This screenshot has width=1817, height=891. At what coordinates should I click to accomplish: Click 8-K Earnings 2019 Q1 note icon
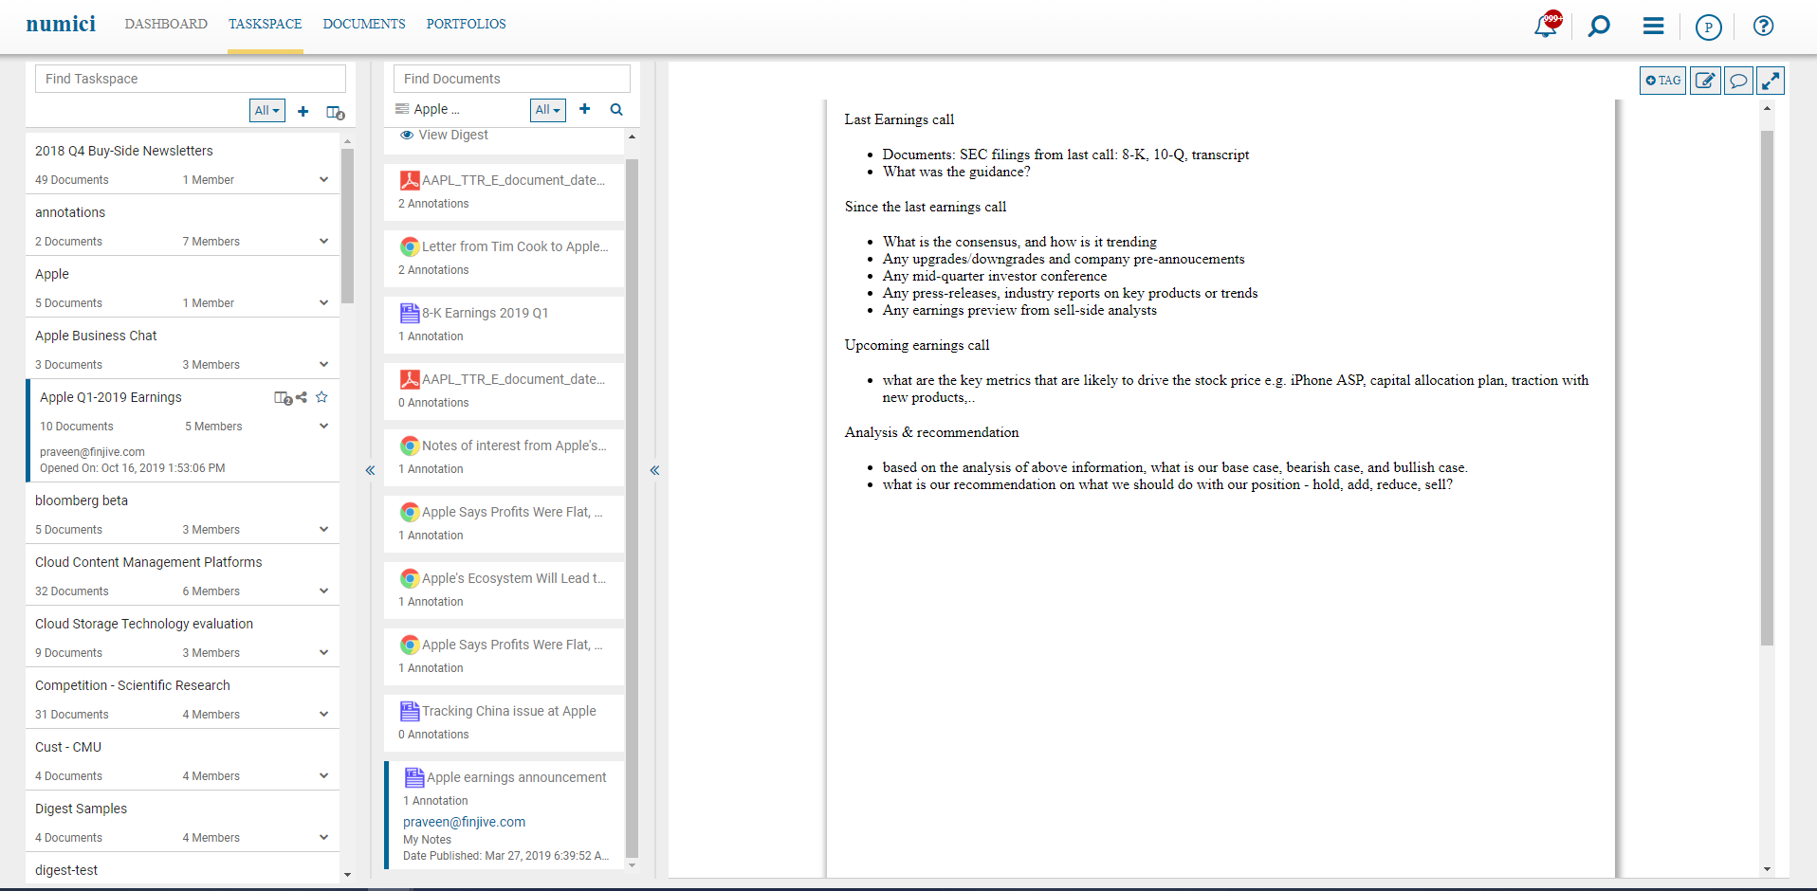pyautogui.click(x=410, y=313)
